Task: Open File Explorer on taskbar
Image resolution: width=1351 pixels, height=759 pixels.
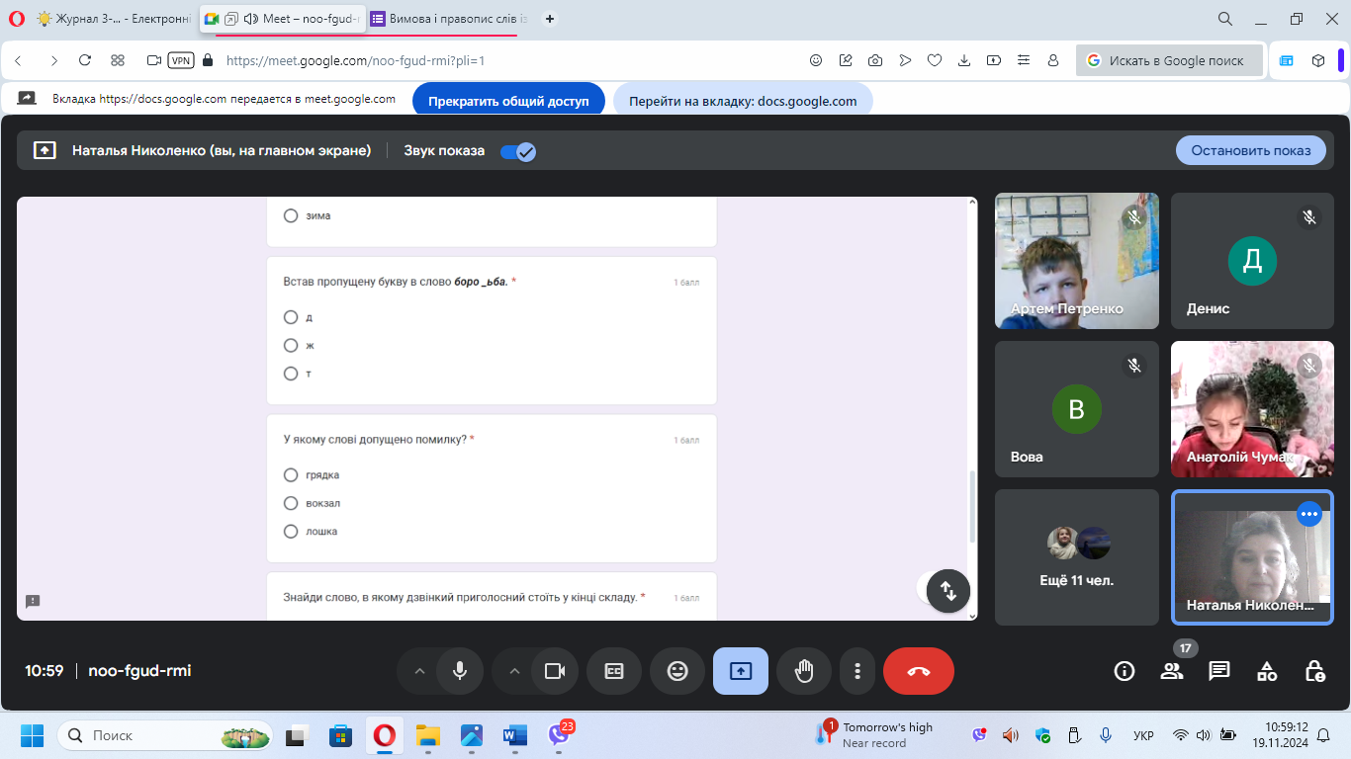Action: [428, 735]
